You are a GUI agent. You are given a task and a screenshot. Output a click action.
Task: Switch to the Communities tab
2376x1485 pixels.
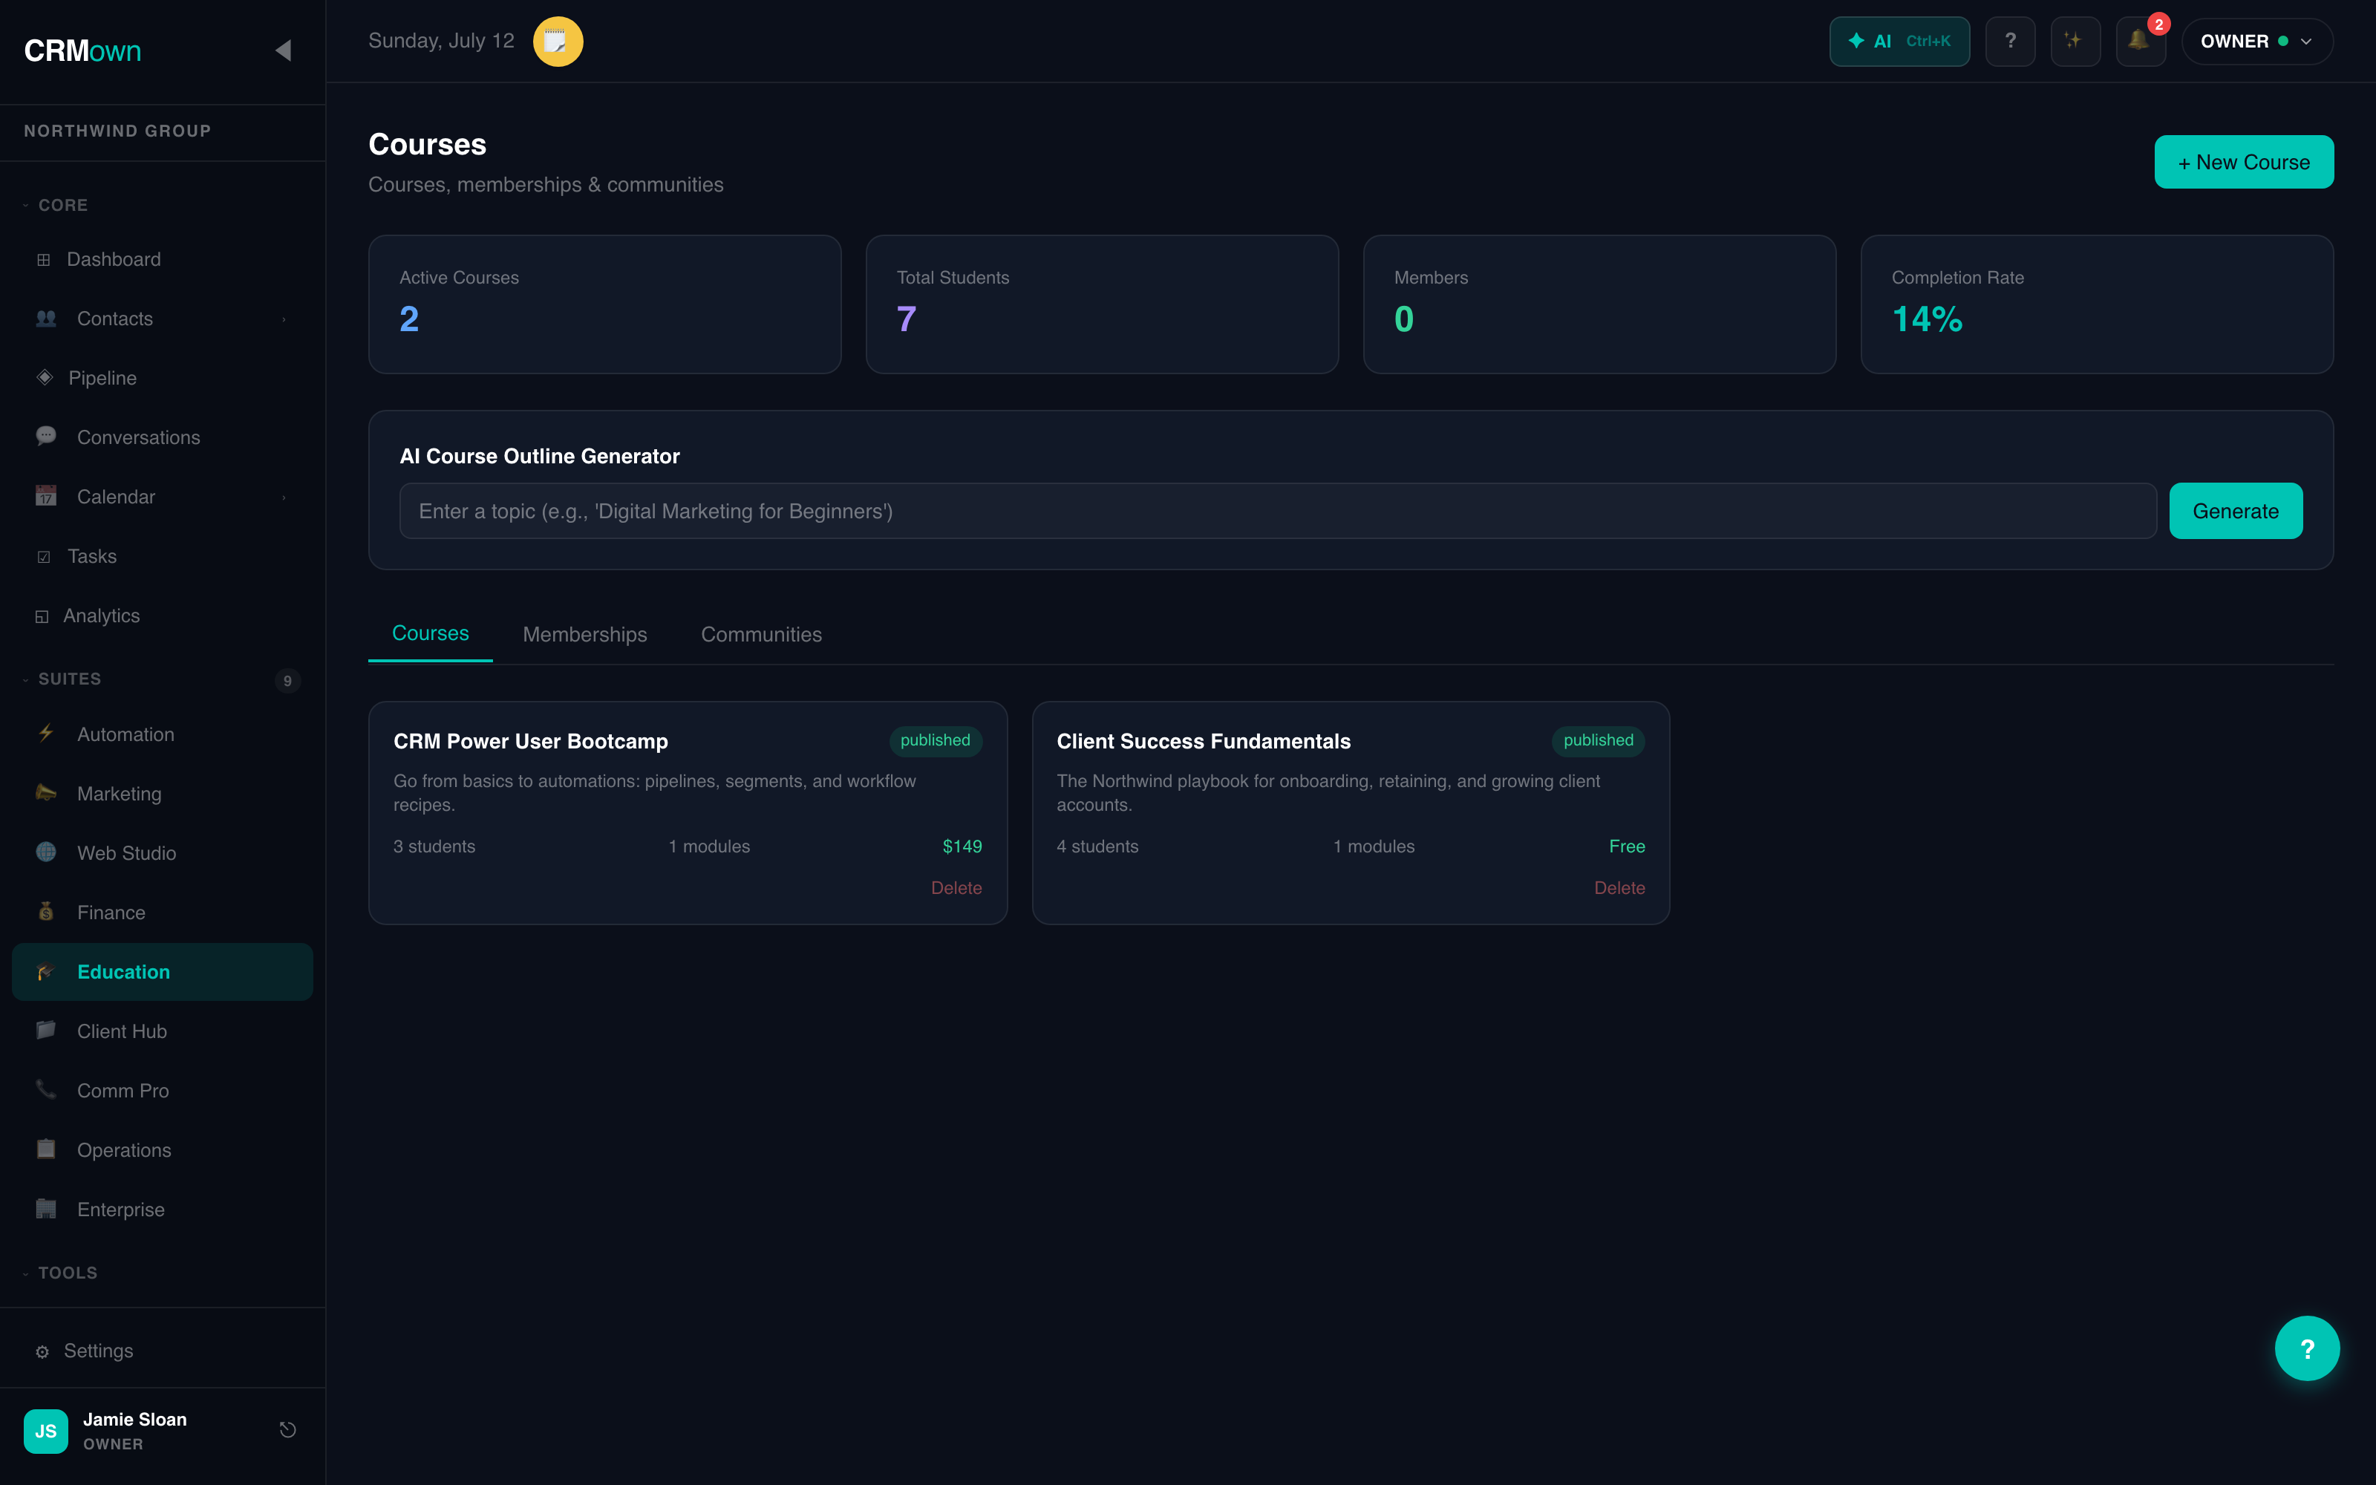[x=762, y=634]
